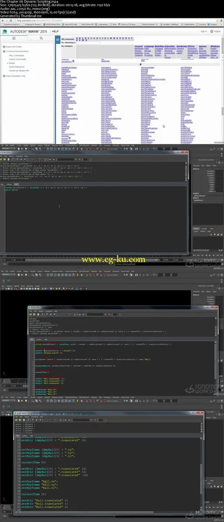Expand the Maya User Guide tree node
Image resolution: width=224 pixels, height=522 pixels.
click(x=4, y=47)
